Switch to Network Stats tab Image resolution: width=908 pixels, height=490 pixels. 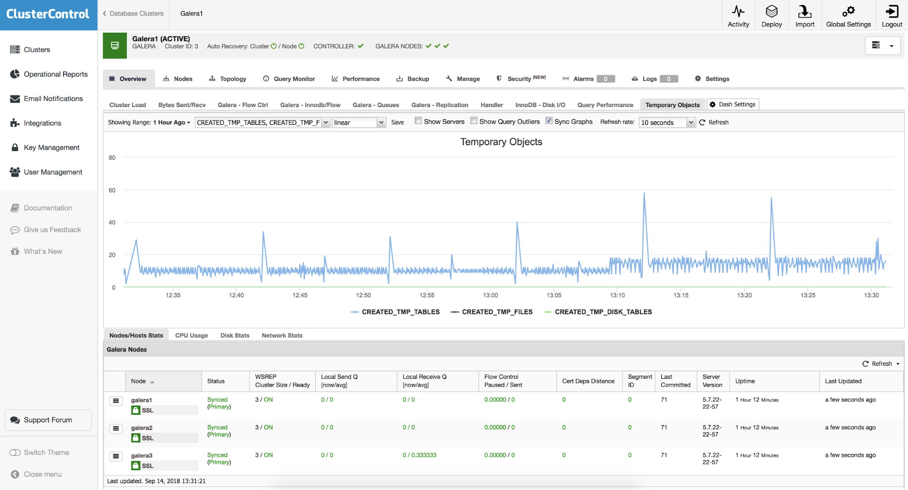[282, 335]
